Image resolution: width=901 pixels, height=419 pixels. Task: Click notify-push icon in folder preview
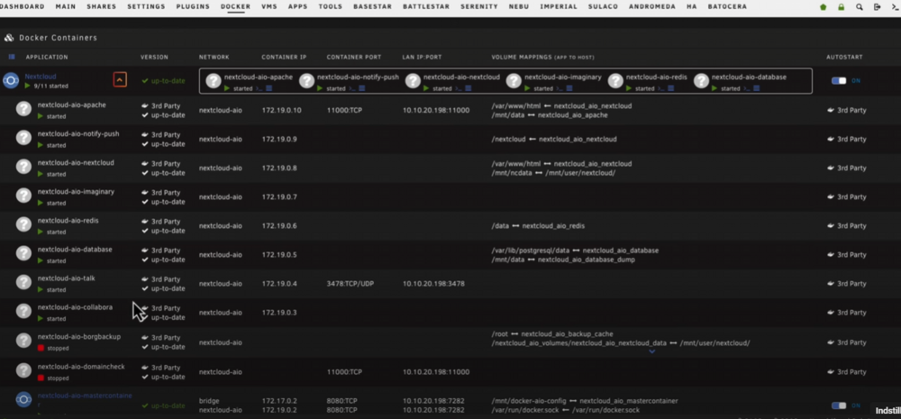point(307,81)
